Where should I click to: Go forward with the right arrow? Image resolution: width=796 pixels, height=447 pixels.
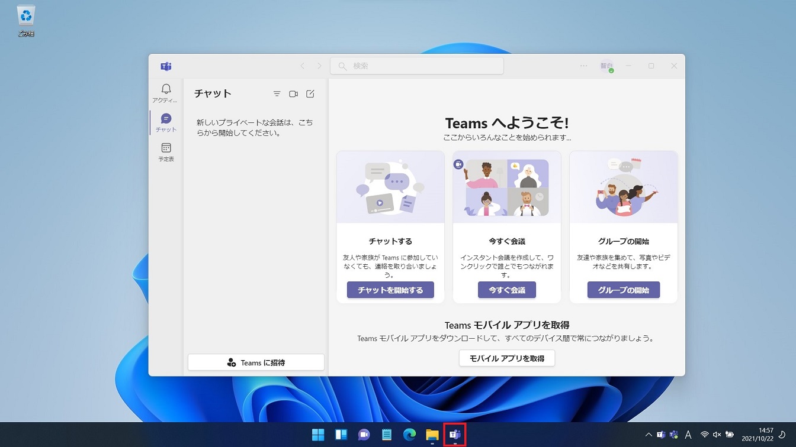coord(320,66)
